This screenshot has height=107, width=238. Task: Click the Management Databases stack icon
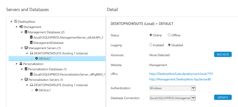[x=26, y=32]
